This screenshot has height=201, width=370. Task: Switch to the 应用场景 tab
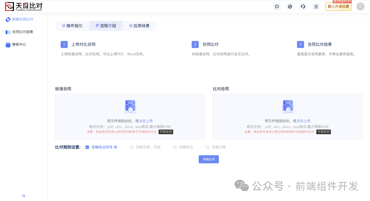(x=139, y=26)
